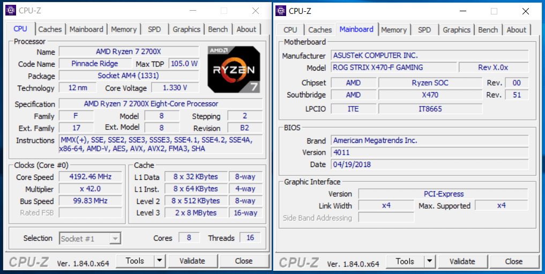Image resolution: width=545 pixels, height=274 pixels.
Task: Click Close button in left CPU-Z window
Action: coord(244,261)
